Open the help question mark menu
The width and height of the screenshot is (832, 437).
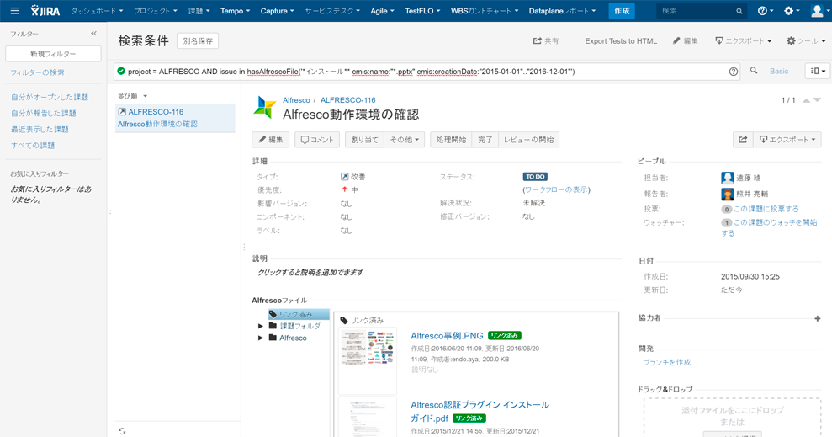click(x=766, y=11)
